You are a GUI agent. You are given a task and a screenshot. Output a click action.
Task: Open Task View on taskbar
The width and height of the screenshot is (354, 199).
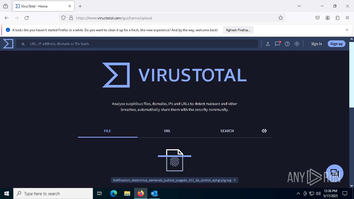[x=100, y=193]
